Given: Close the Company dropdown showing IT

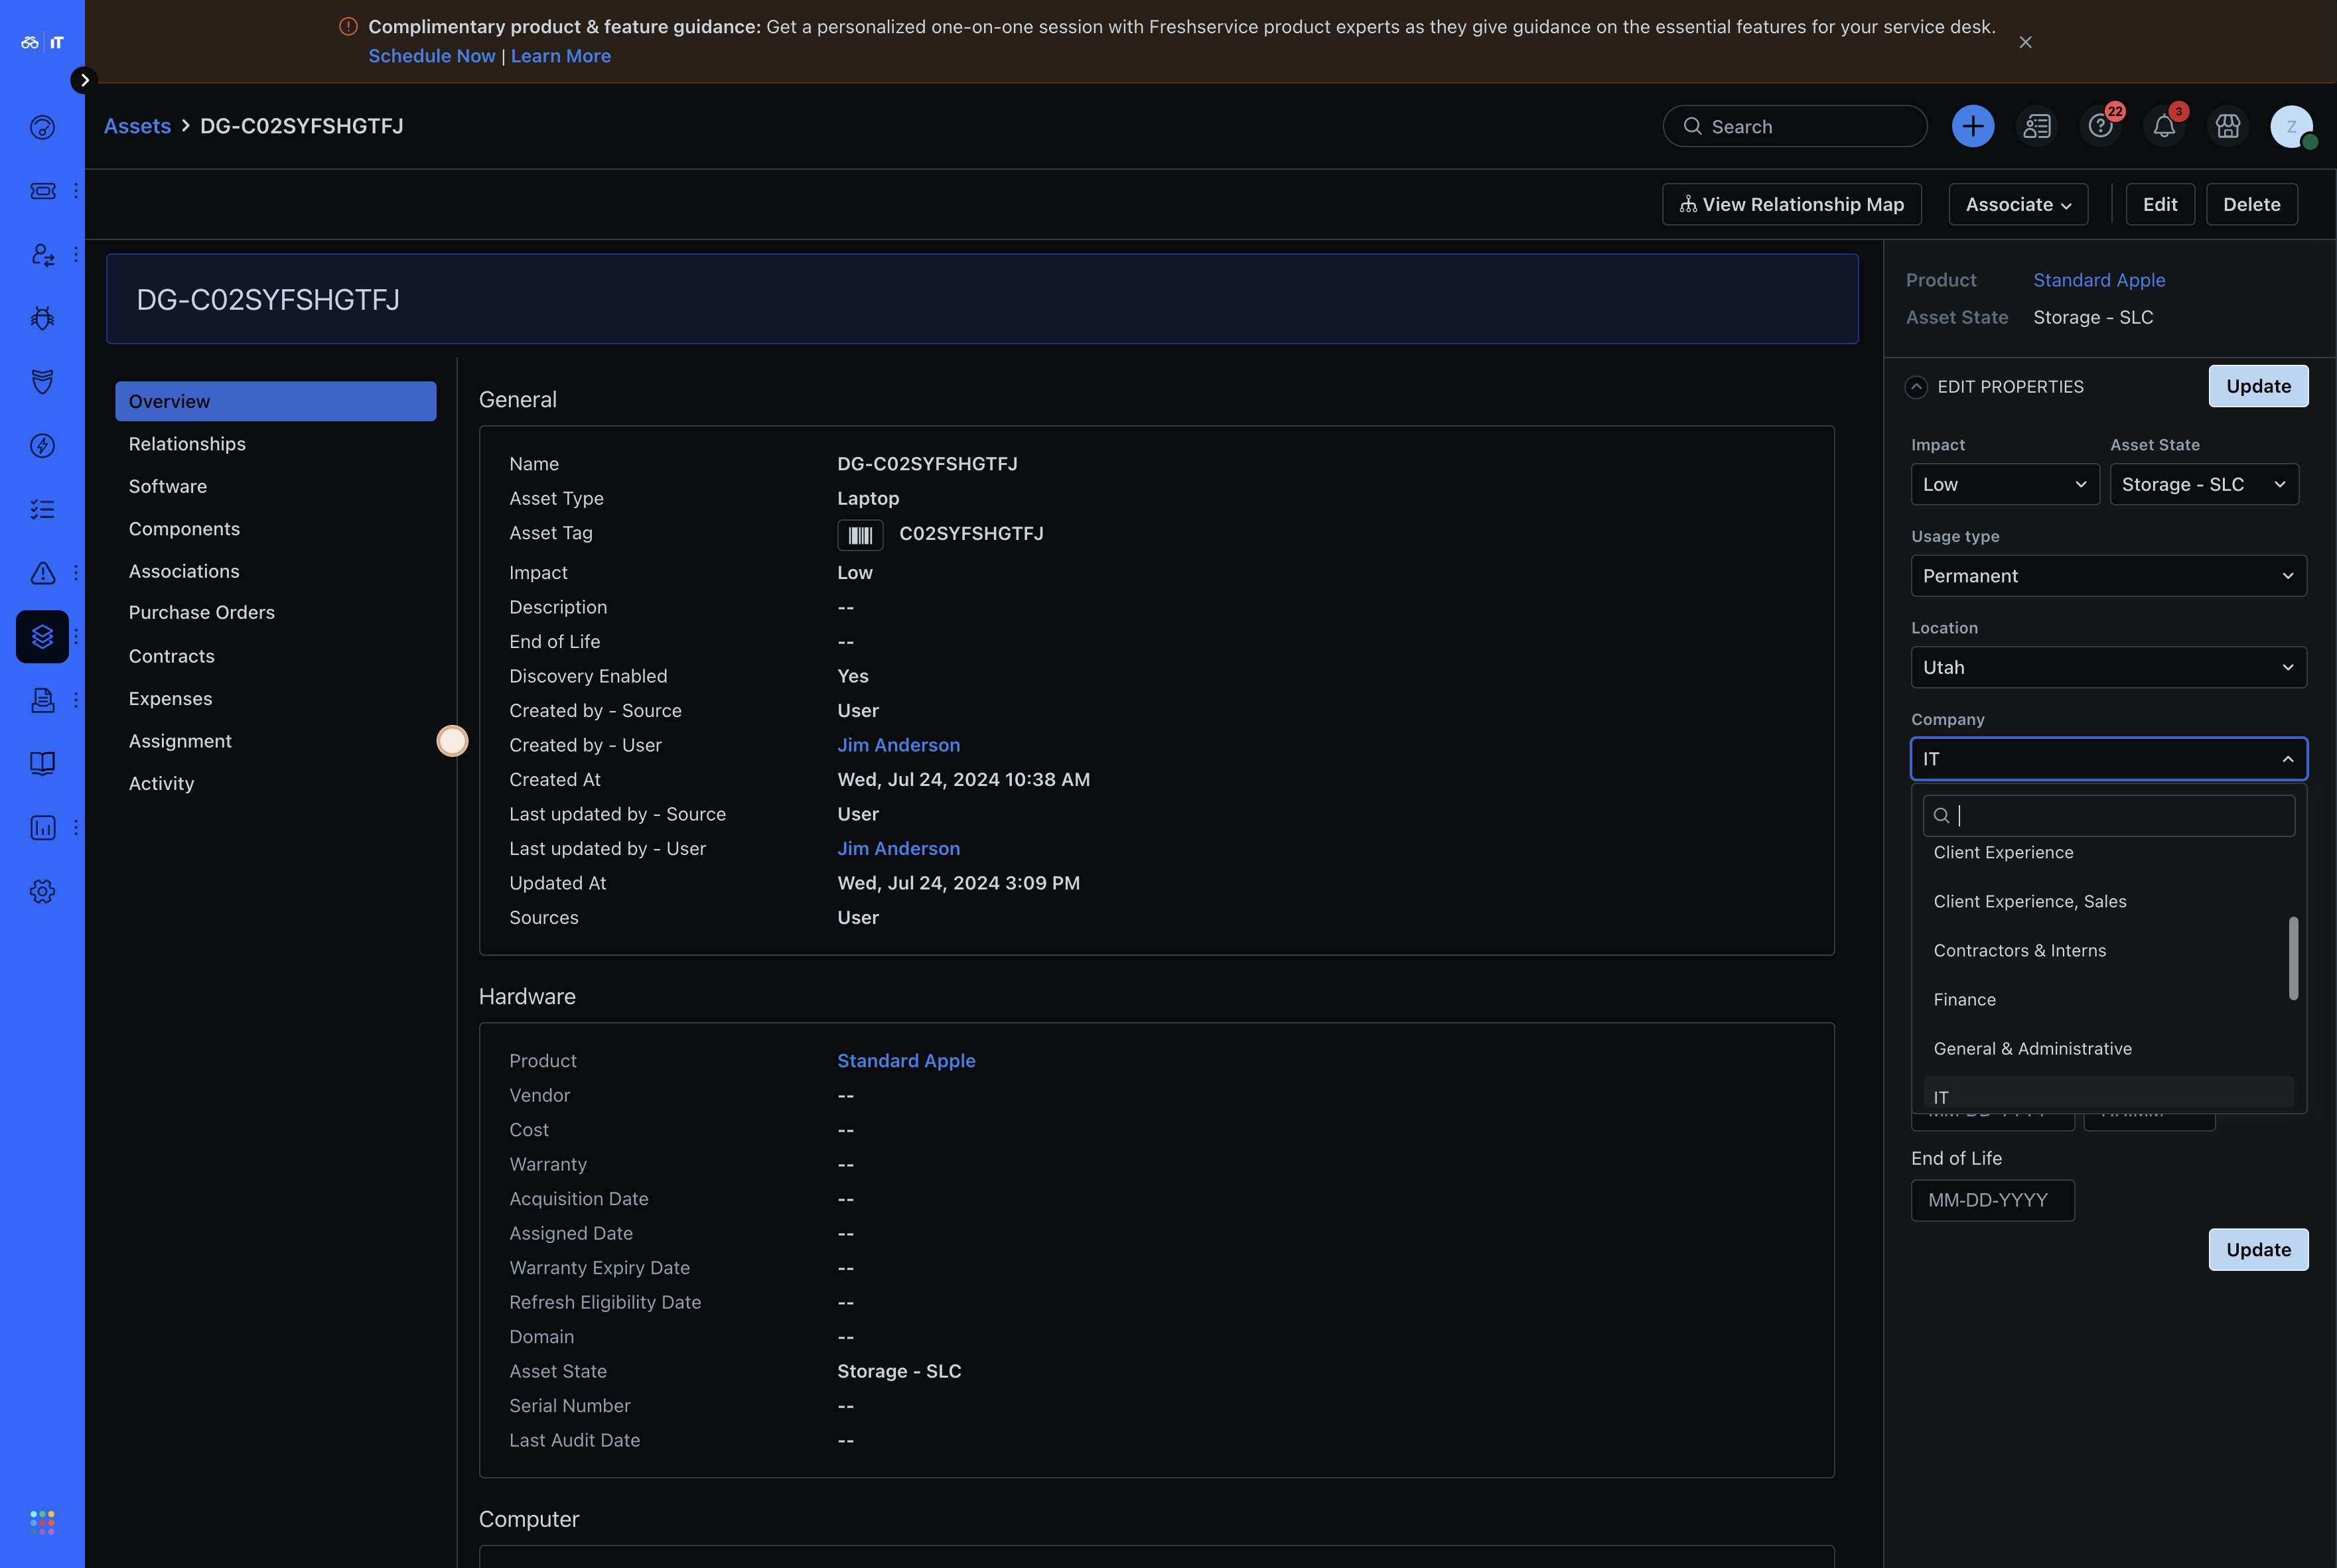Looking at the screenshot, I should click(2109, 759).
